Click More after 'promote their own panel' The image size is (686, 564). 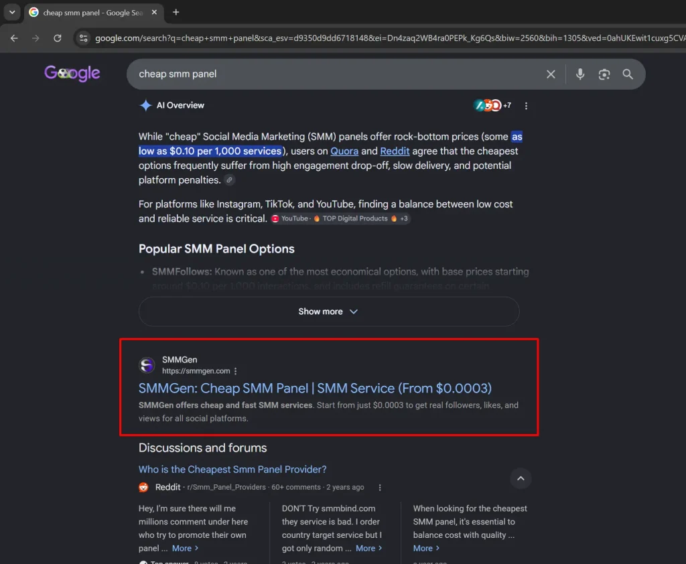click(x=185, y=548)
